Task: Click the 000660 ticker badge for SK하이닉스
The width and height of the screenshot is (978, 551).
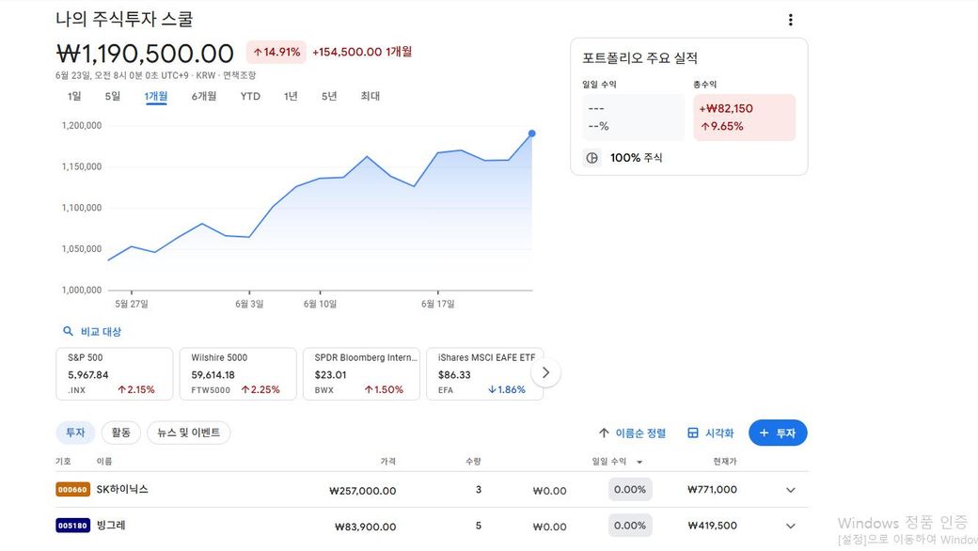Action: click(x=72, y=490)
